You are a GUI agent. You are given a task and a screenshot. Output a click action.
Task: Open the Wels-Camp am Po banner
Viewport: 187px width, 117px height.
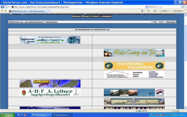coord(134,53)
